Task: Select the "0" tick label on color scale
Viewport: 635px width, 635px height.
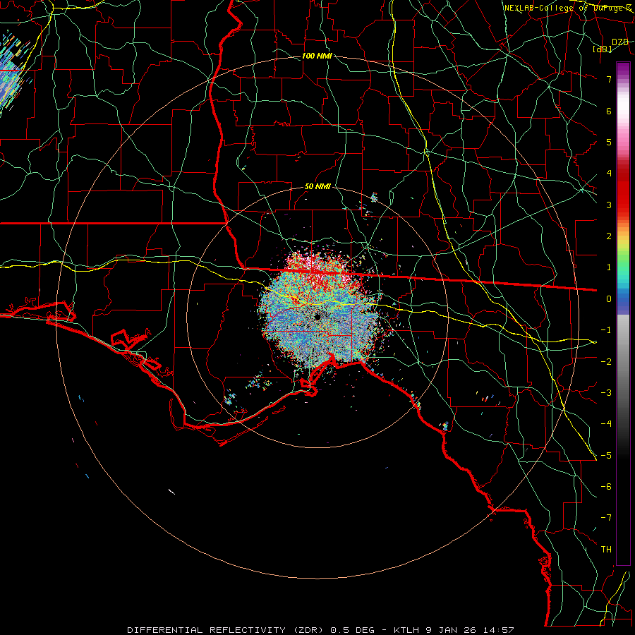Action: (609, 299)
